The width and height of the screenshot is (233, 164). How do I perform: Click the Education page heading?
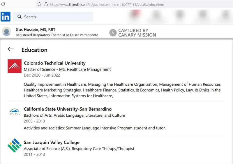point(34,50)
